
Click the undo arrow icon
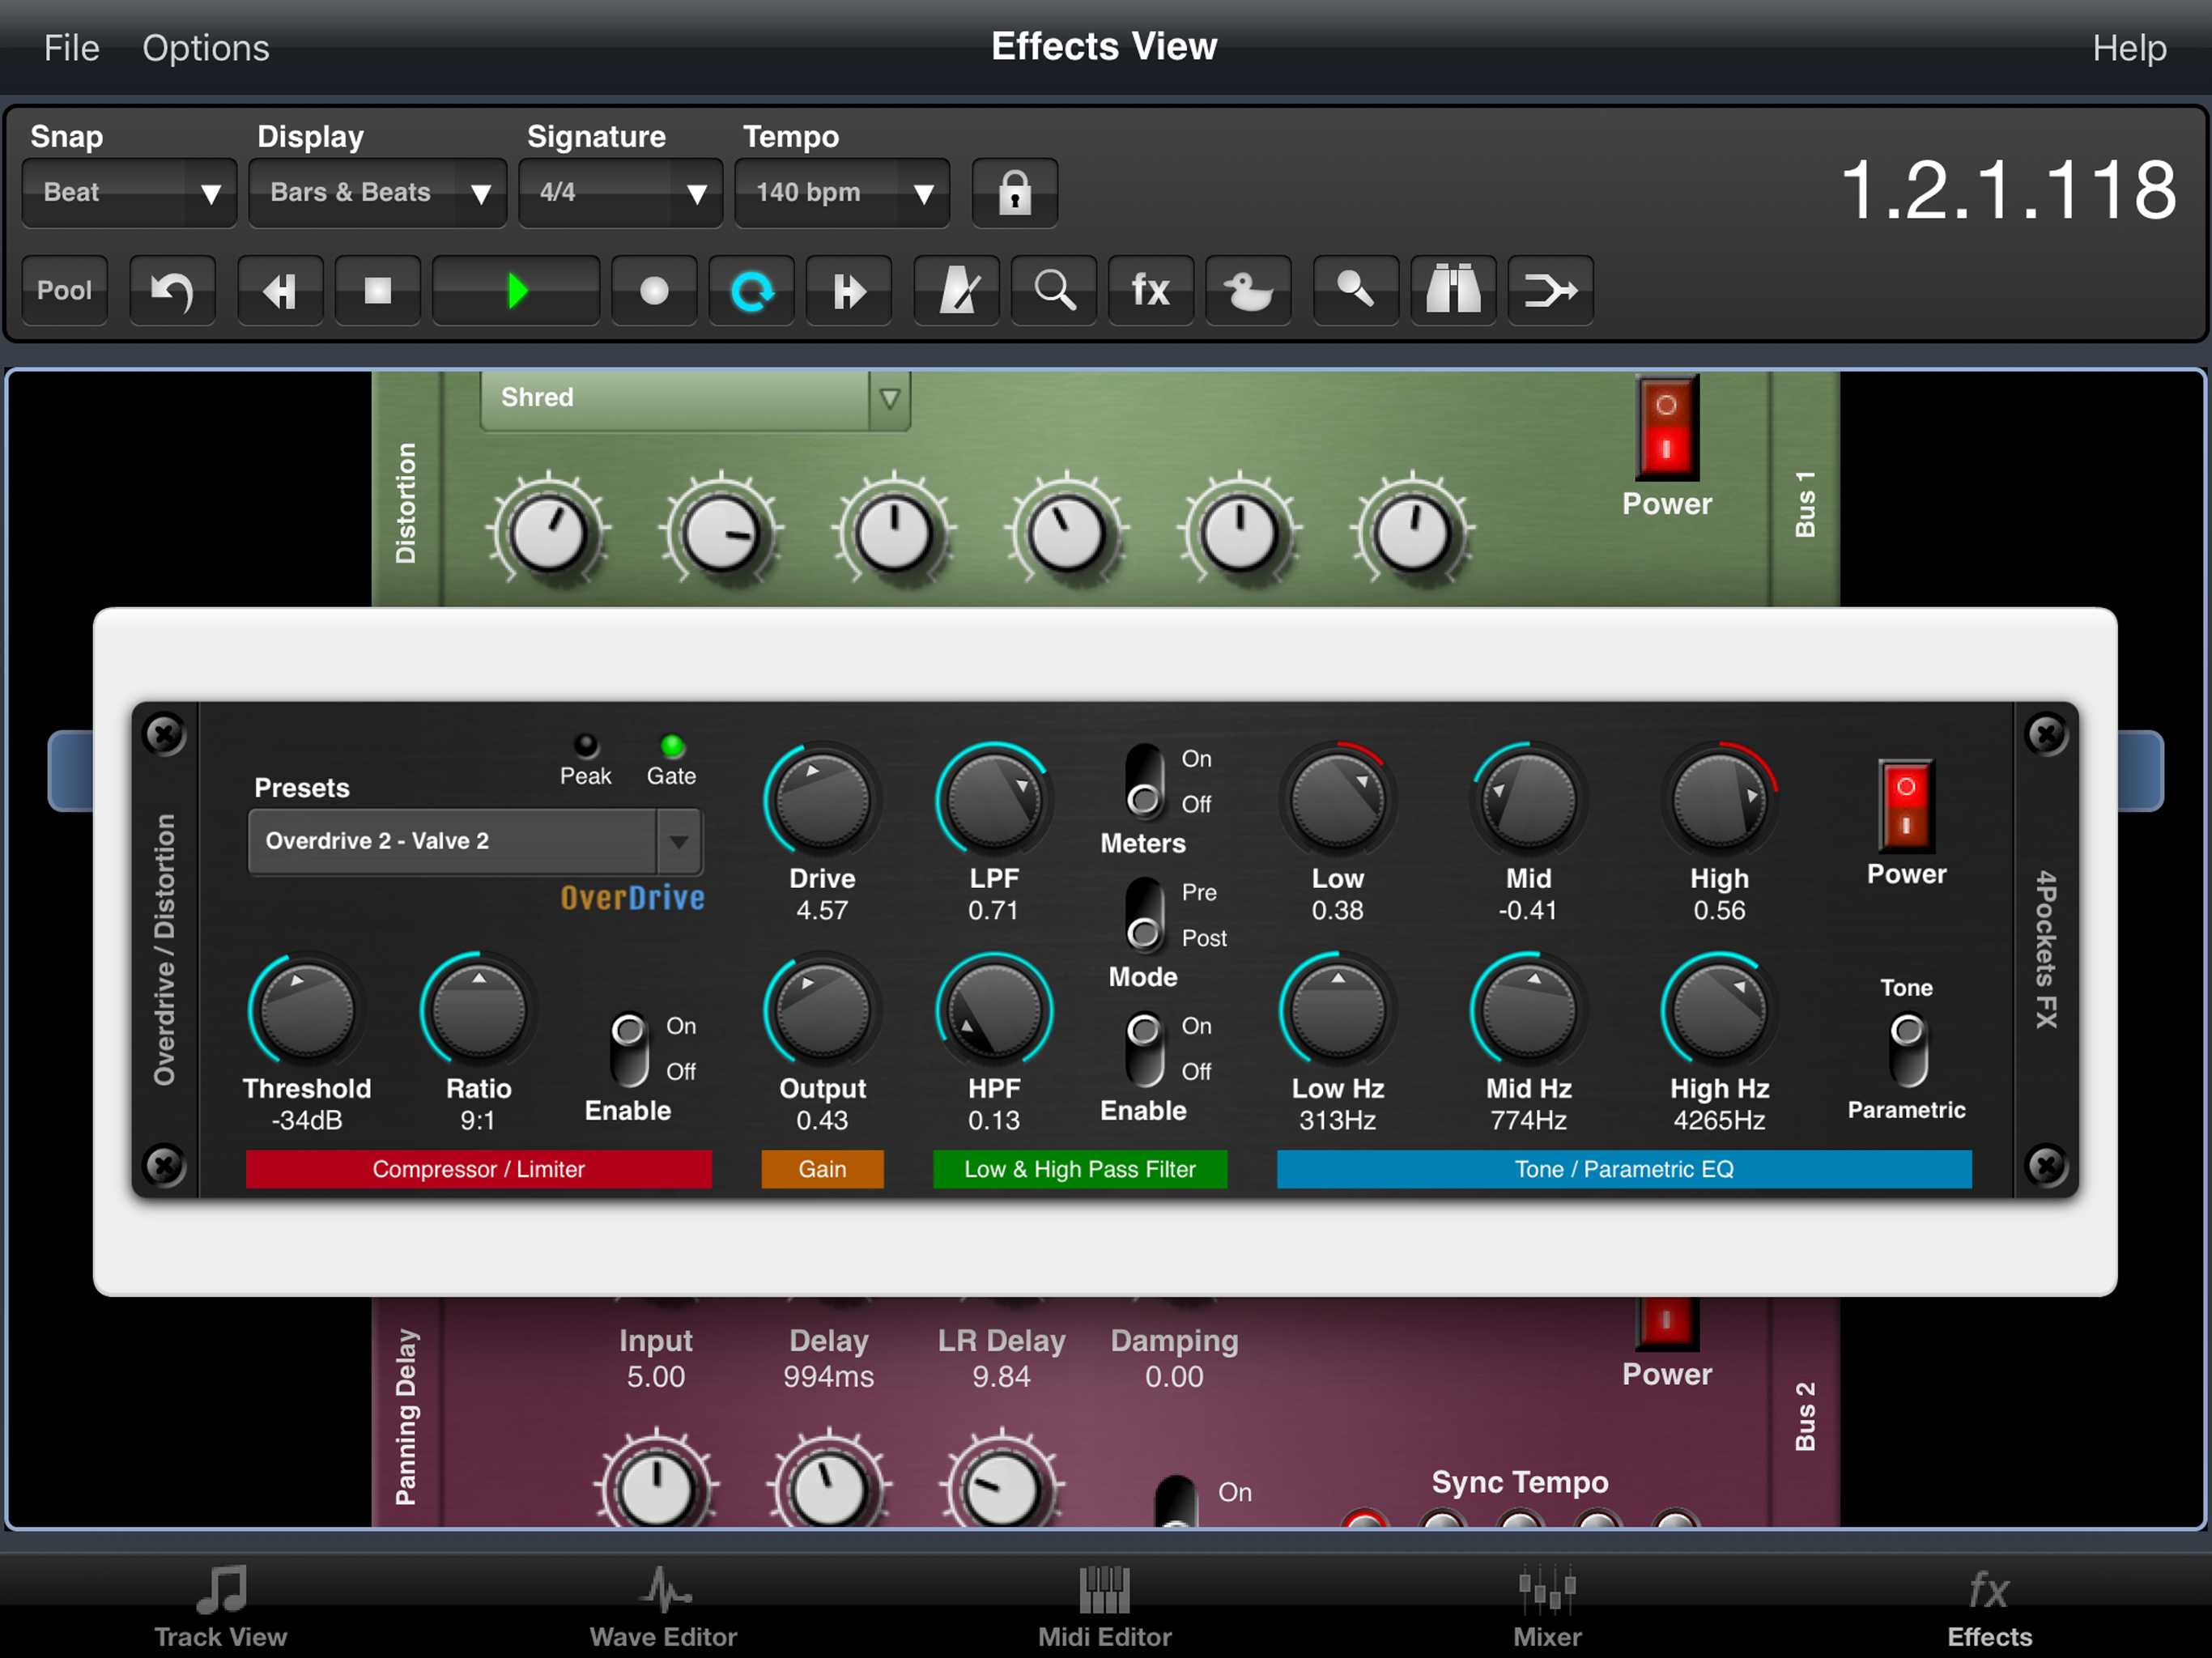pos(171,291)
